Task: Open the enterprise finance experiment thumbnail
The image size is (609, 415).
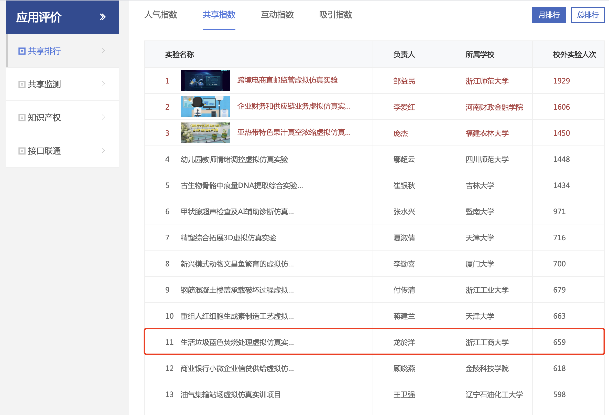Action: coord(205,107)
